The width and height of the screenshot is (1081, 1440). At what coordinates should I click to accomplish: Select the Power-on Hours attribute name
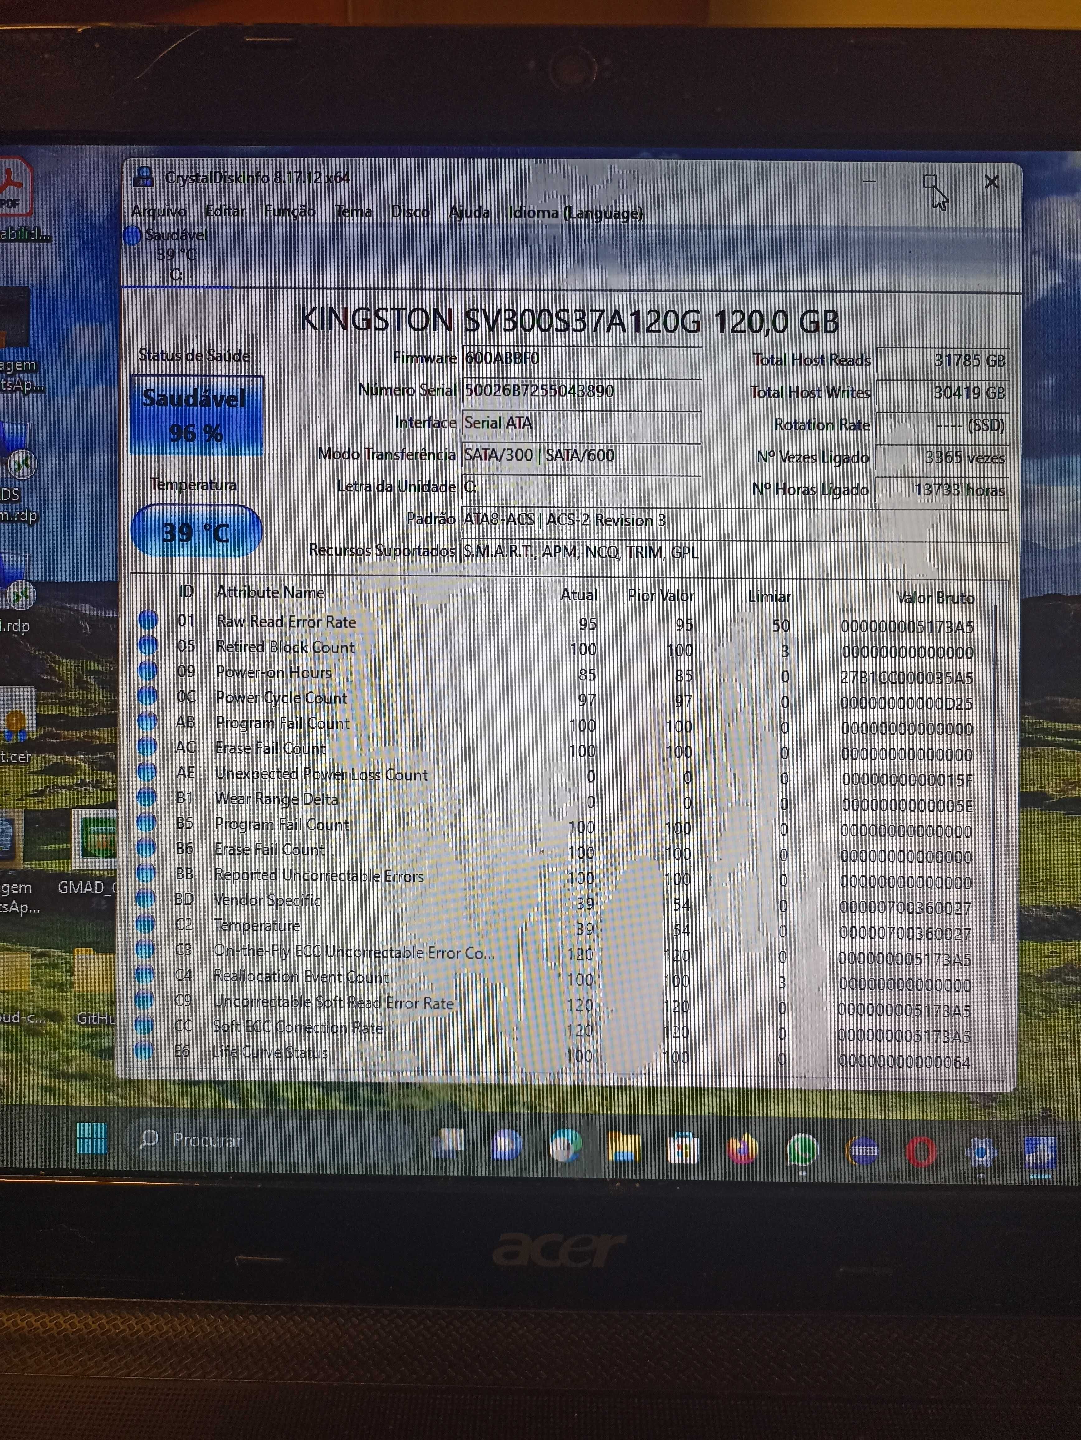pos(273,672)
